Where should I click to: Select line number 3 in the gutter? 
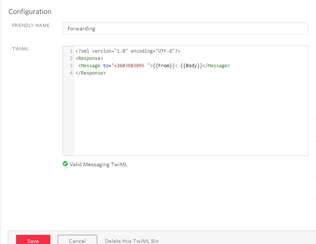click(71, 66)
